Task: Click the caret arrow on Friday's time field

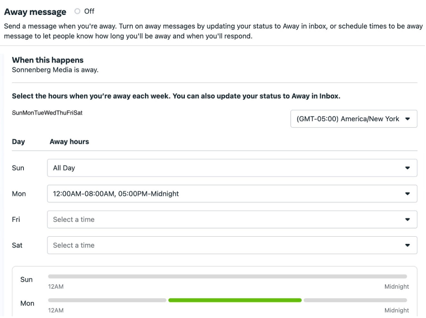Action: [408, 220]
